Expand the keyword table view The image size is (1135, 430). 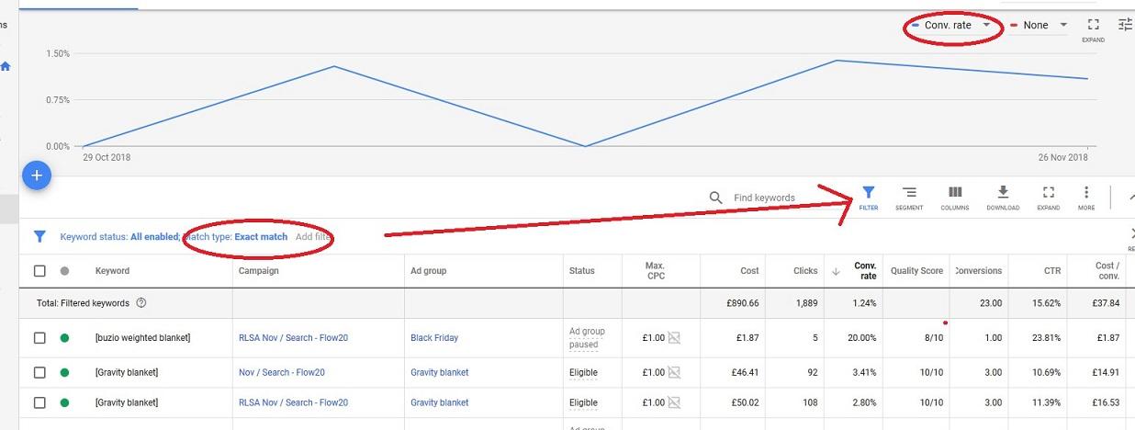1048,194
